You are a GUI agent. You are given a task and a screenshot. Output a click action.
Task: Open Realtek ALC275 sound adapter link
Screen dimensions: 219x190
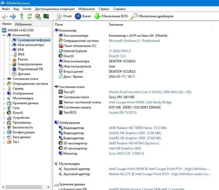159,174
